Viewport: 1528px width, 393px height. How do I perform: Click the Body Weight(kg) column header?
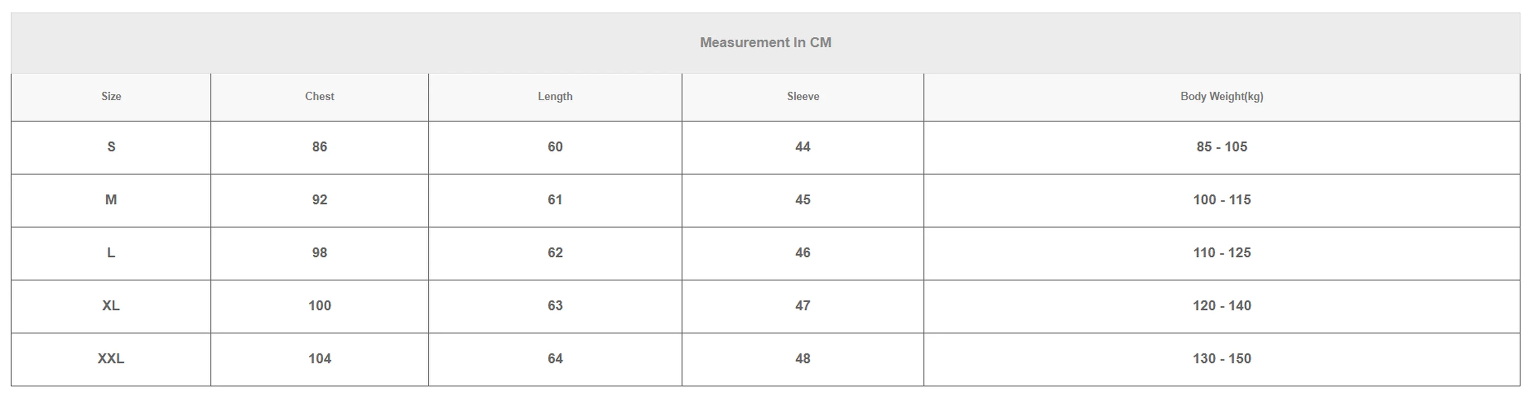[1221, 97]
